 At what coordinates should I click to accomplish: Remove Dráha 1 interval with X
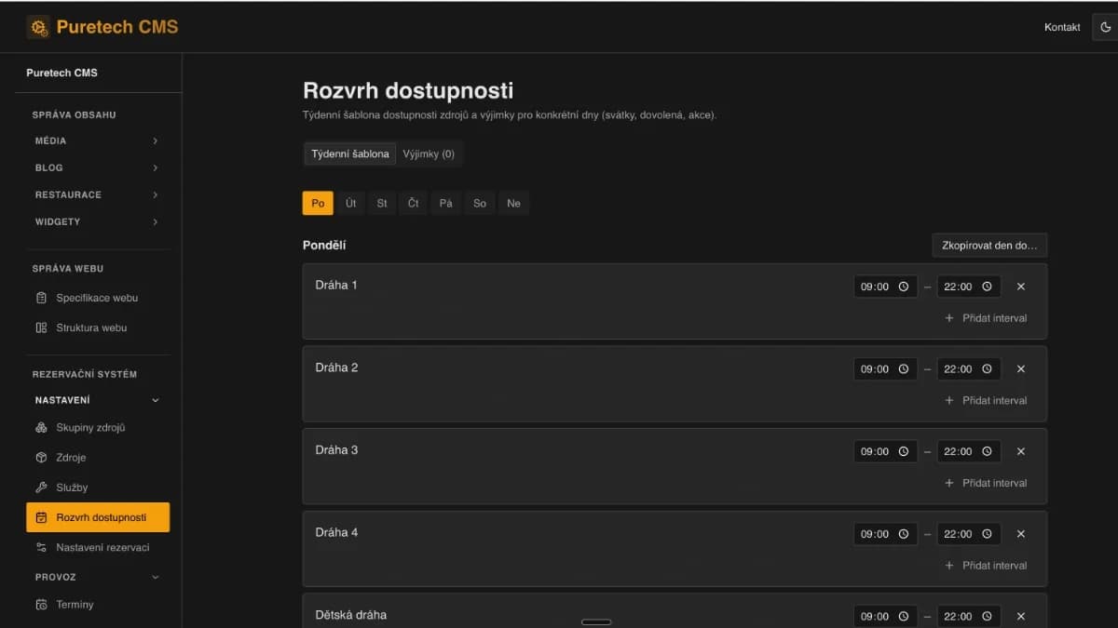pyautogui.click(x=1021, y=287)
